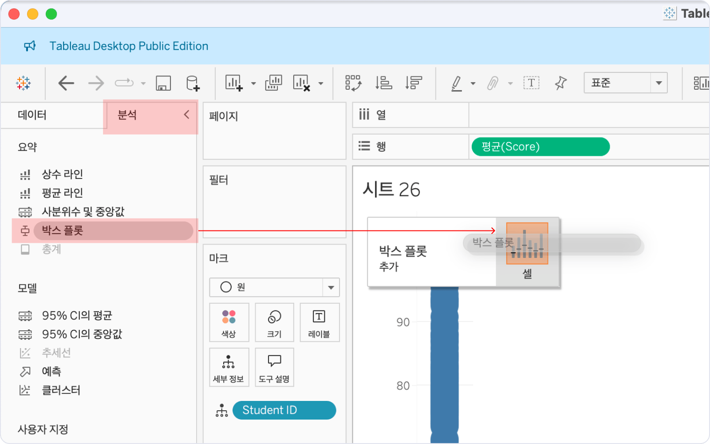Open the clear sheet dropdown arrow
The width and height of the screenshot is (710, 444).
[x=321, y=83]
